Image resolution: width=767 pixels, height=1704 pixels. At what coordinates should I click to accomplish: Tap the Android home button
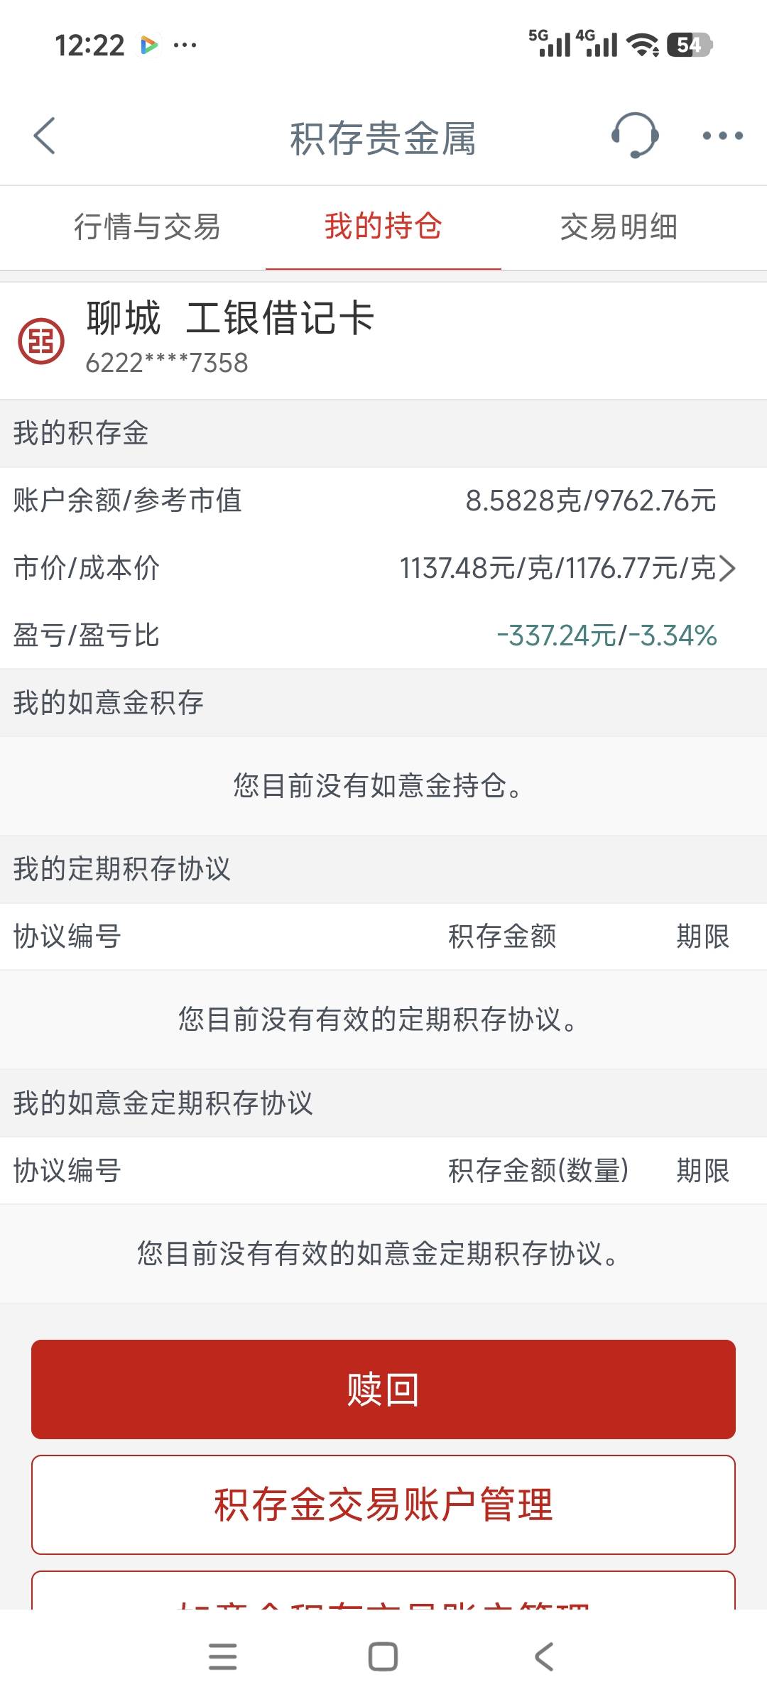tap(383, 1656)
